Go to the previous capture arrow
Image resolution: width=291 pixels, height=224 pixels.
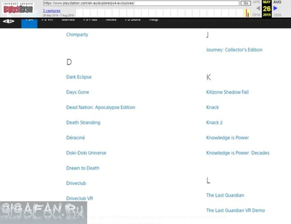point(258,8)
